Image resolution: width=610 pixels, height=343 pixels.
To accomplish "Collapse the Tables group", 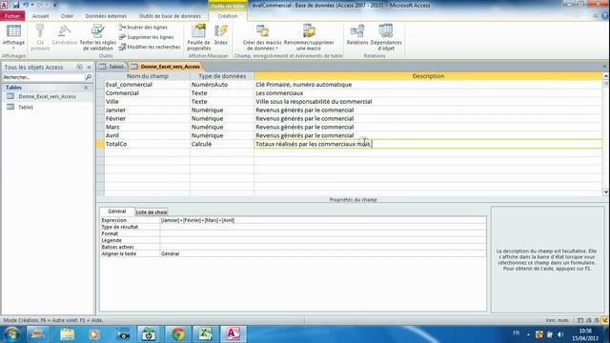I will click(86, 88).
